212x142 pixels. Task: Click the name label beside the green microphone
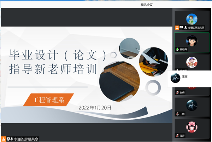(x=183, y=50)
